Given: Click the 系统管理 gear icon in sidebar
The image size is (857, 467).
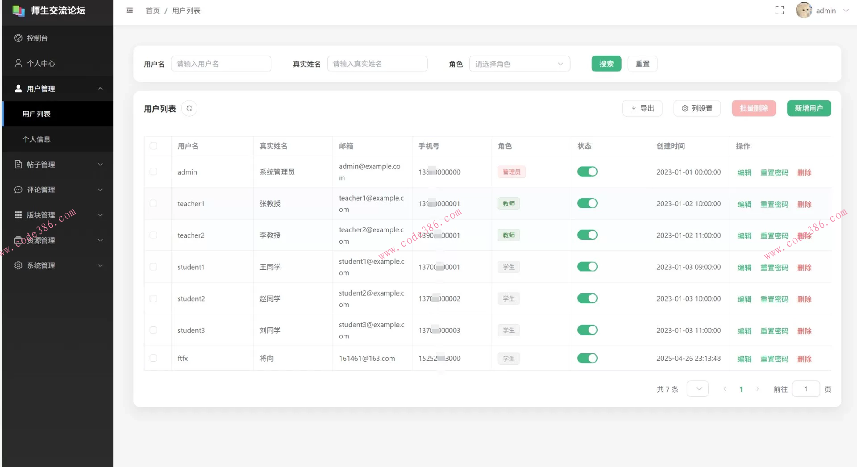Looking at the screenshot, I should pos(18,265).
